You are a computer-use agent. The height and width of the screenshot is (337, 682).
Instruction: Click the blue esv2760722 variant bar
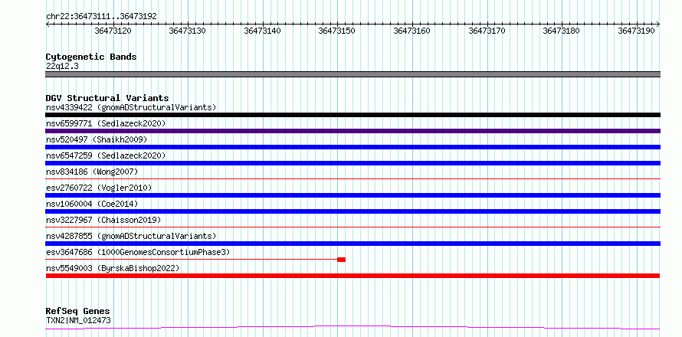[x=352, y=195]
